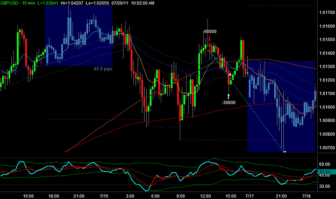Click the -30000 trade label
This screenshot has height=199, width=336.
coord(228,102)
